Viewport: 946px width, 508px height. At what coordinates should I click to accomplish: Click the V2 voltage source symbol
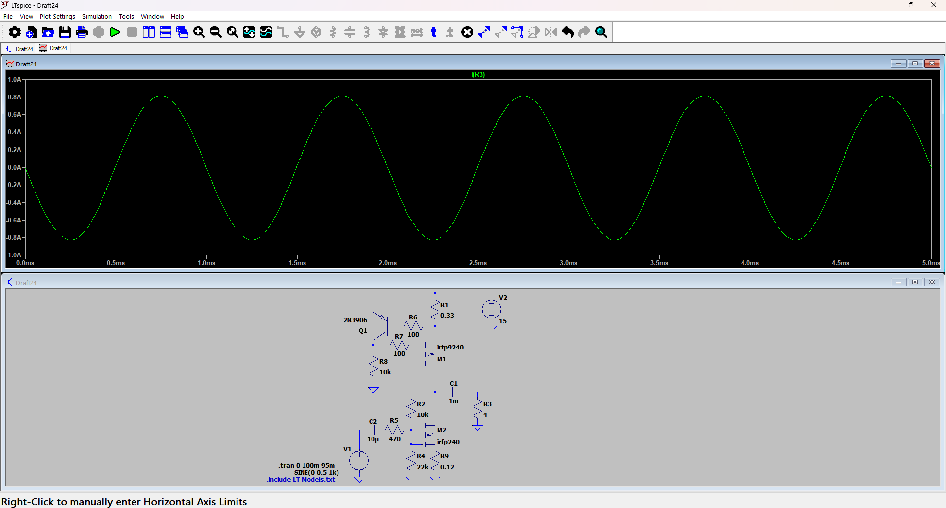coord(491,309)
